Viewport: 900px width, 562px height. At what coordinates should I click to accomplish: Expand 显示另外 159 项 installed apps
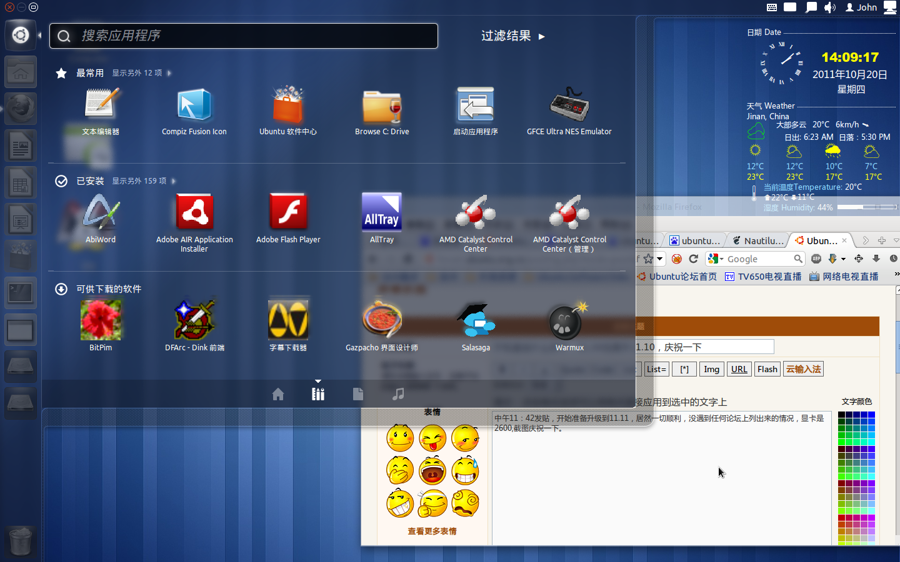click(144, 181)
